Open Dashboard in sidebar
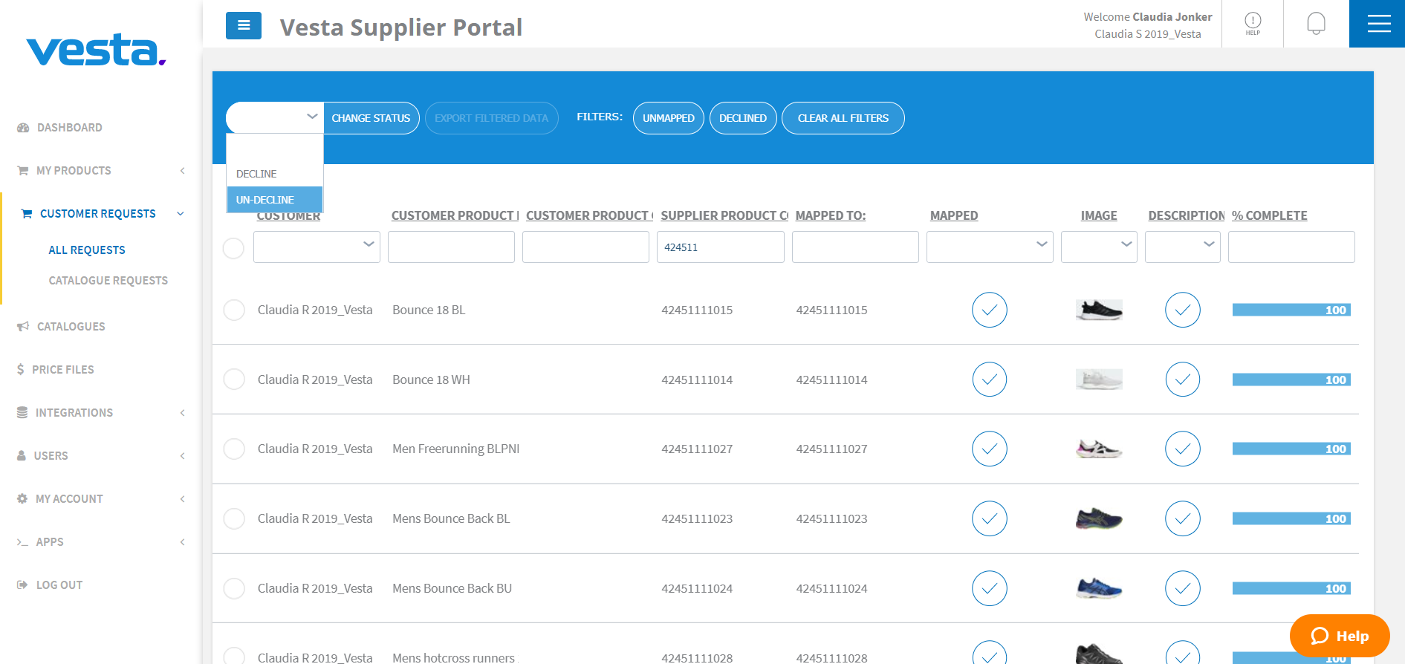1405x664 pixels. pos(70,128)
